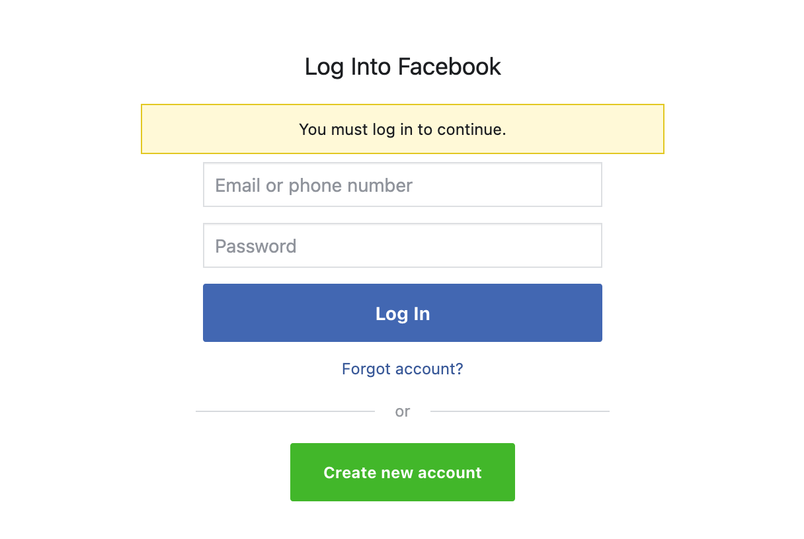Viewport: 804px width, 539px height.
Task: Click the green Create new account button
Action: (402, 472)
